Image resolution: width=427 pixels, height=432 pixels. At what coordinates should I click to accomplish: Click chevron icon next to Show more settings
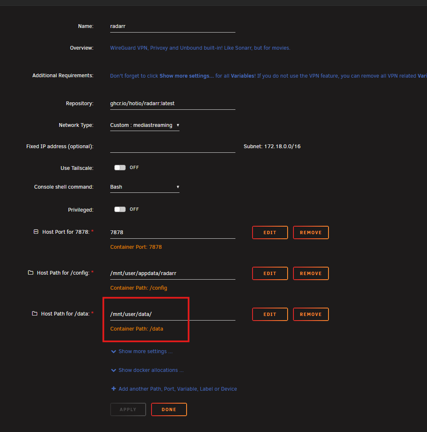(x=114, y=351)
